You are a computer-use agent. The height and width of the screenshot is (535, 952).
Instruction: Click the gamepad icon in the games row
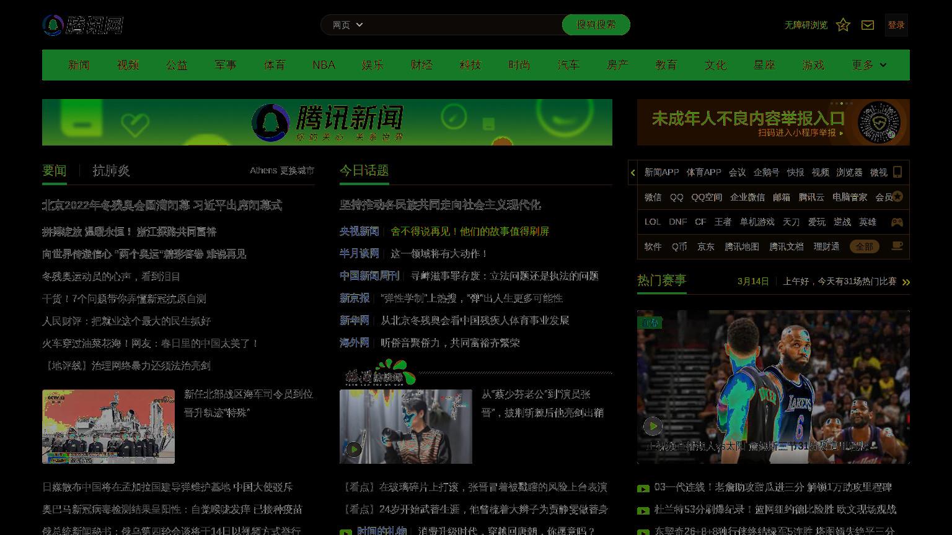(897, 222)
